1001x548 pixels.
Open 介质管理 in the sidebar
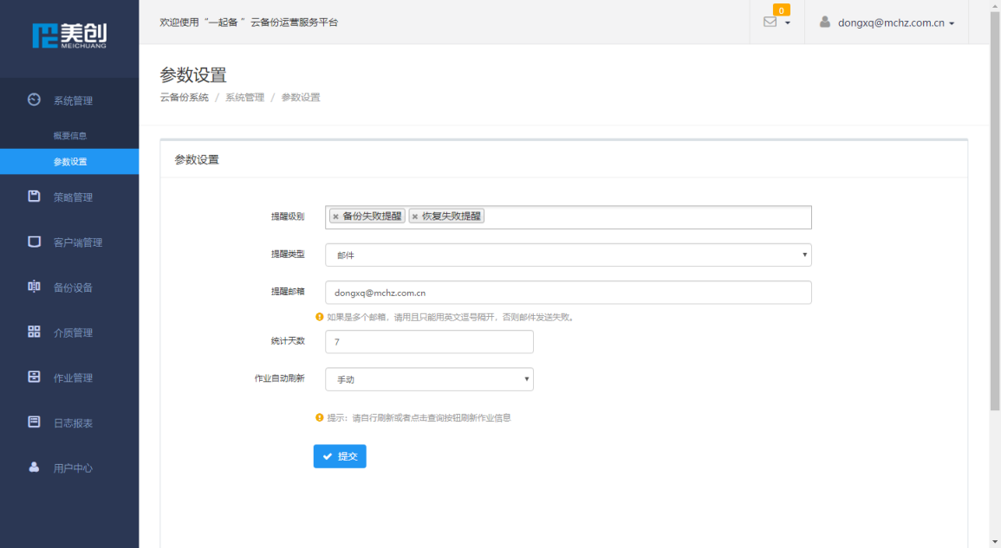pos(69,332)
